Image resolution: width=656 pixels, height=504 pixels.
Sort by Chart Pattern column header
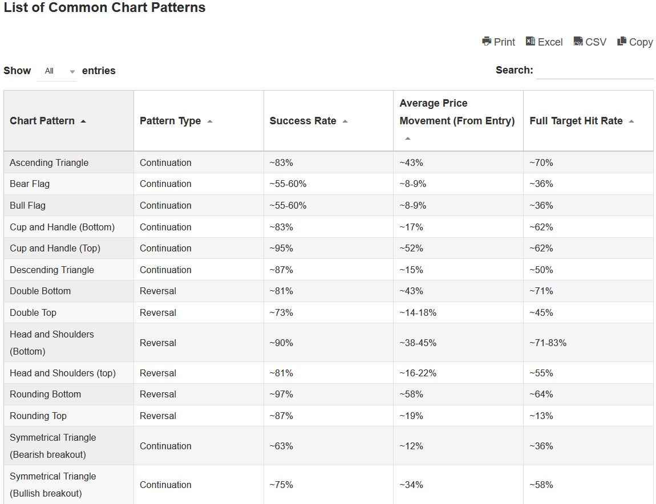click(42, 121)
